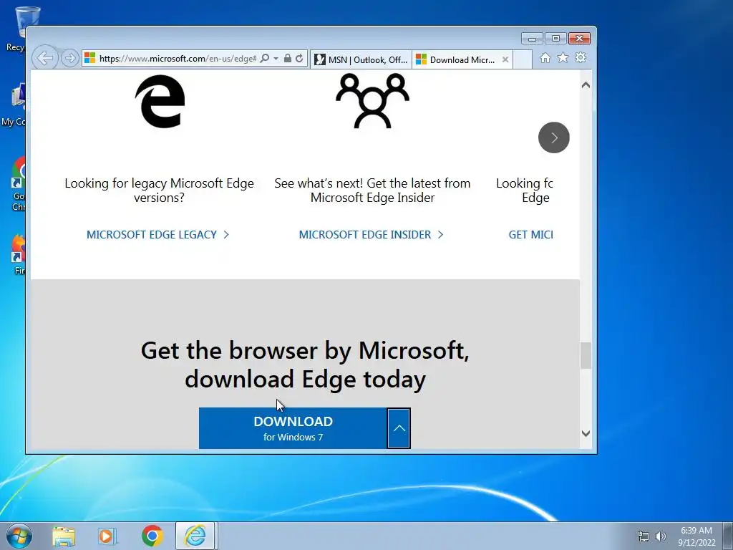Advance the carousel with the next arrow

(x=554, y=137)
